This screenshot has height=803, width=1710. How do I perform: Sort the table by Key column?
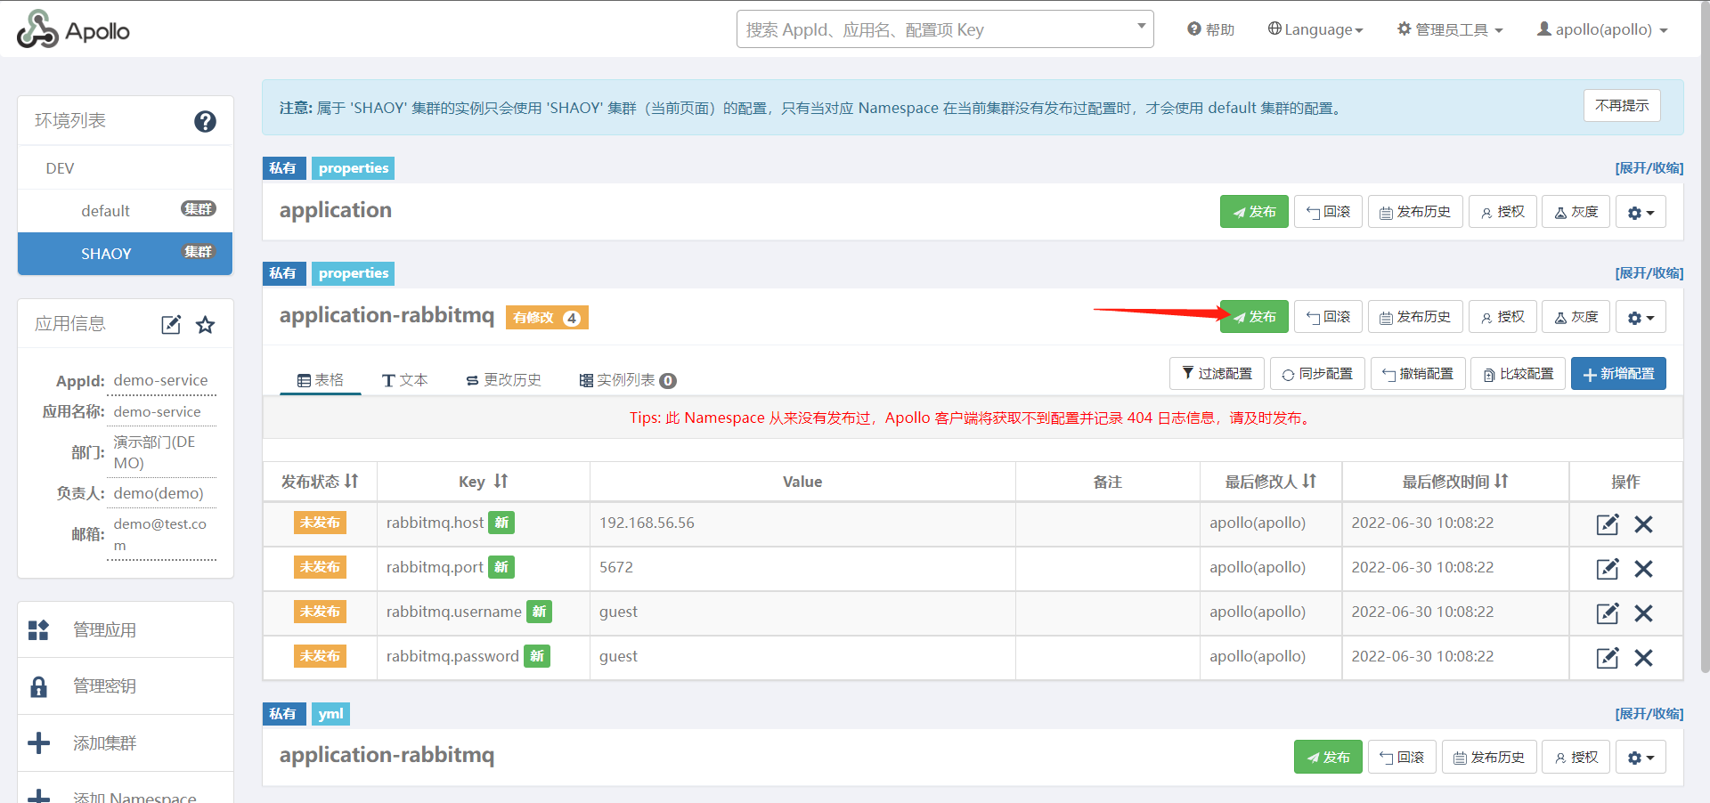pos(501,482)
